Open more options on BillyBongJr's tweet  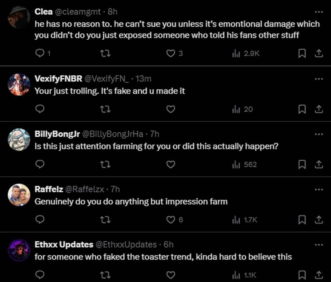[x=319, y=134]
